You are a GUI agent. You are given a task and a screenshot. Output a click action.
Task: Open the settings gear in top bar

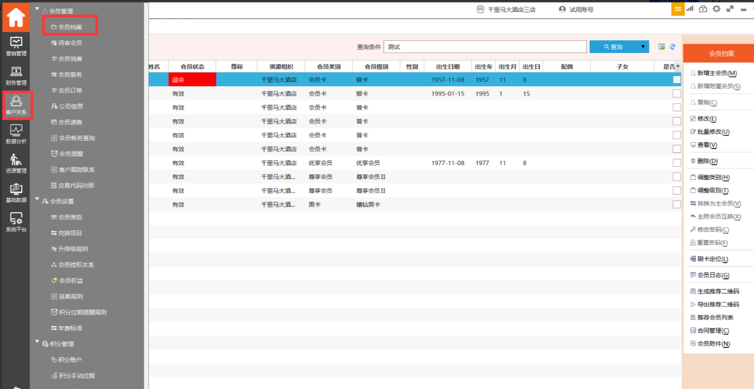716,9
